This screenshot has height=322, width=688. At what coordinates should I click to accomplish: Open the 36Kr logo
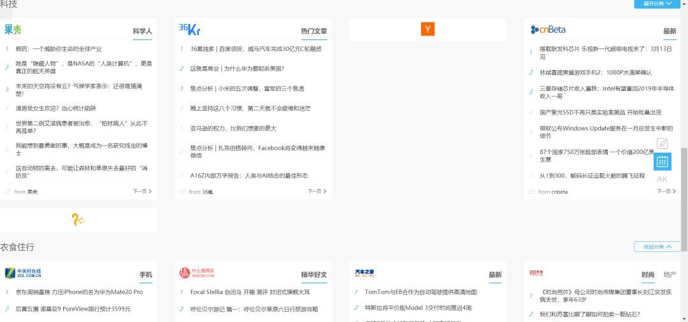(x=190, y=29)
